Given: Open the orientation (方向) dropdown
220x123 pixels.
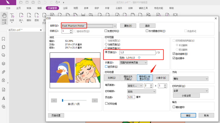Looking at the screenshot, I should pos(191,79).
